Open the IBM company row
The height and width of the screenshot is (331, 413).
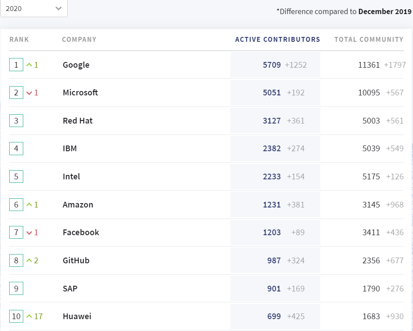70,149
